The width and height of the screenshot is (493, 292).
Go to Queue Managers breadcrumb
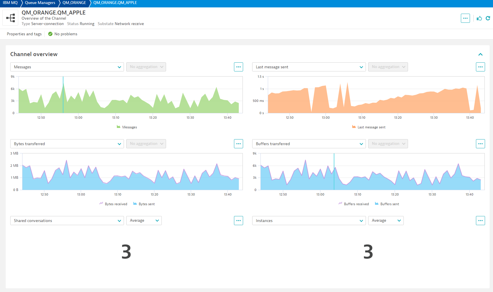click(40, 3)
